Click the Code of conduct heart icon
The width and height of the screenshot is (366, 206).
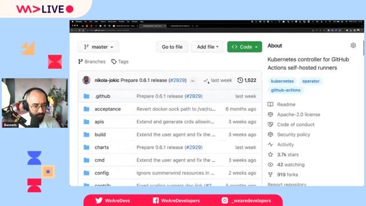[270, 125]
